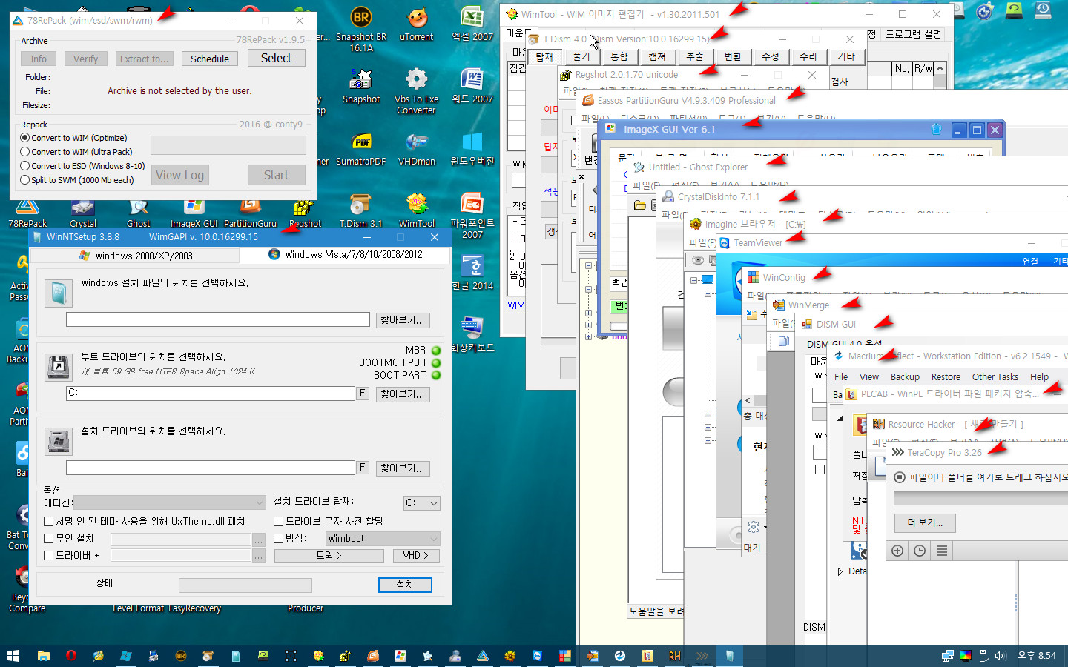Click the F button beside install drive field
The image size is (1068, 667).
click(363, 468)
